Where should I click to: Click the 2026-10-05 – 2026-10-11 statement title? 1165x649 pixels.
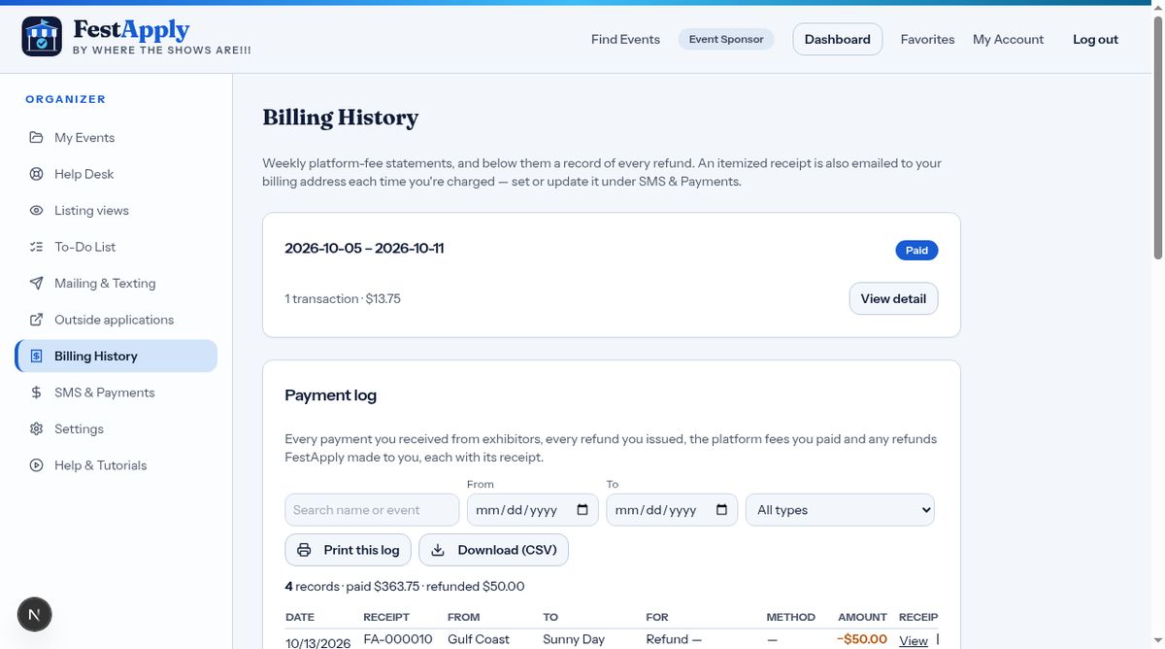[x=364, y=248]
